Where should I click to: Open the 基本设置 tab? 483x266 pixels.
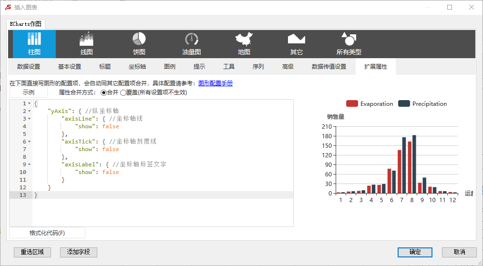point(70,67)
